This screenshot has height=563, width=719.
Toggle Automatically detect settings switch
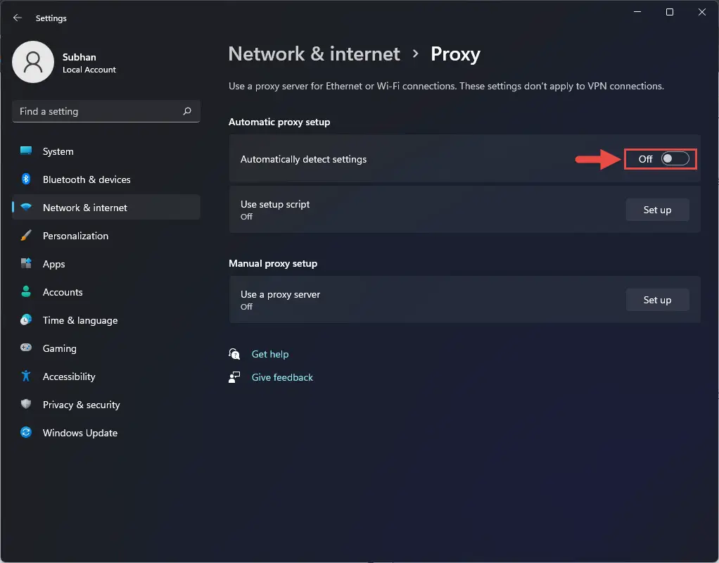[675, 159]
